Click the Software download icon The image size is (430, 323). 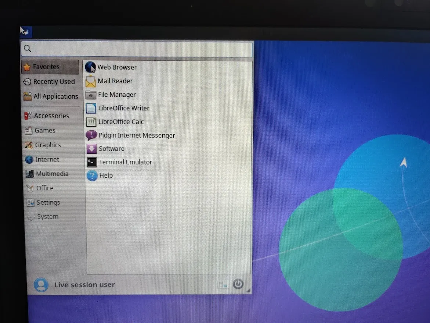pyautogui.click(x=91, y=149)
